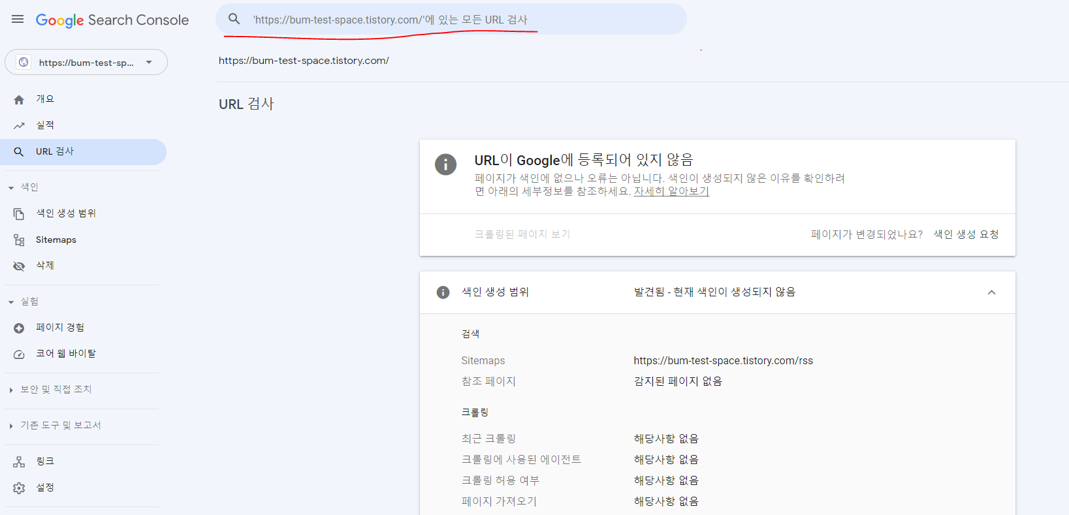Click the info icon in URL status card
Screen dimensions: 1069x515
445,164
